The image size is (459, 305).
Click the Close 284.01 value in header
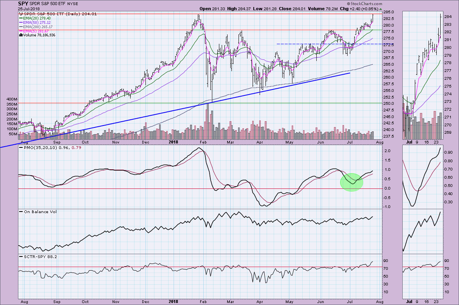click(292, 9)
